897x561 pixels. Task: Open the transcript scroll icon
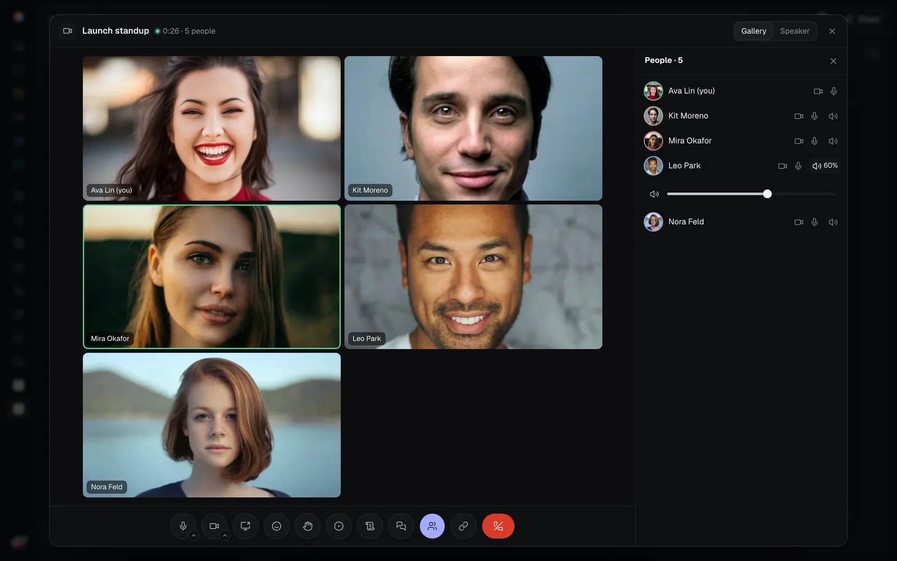pyautogui.click(x=370, y=526)
